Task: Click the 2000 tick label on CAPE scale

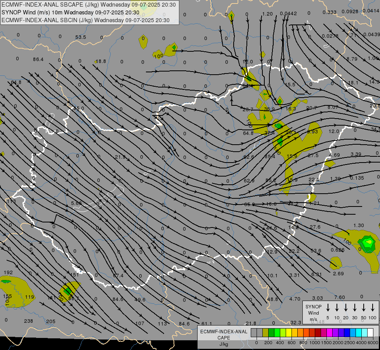Action: (338, 343)
